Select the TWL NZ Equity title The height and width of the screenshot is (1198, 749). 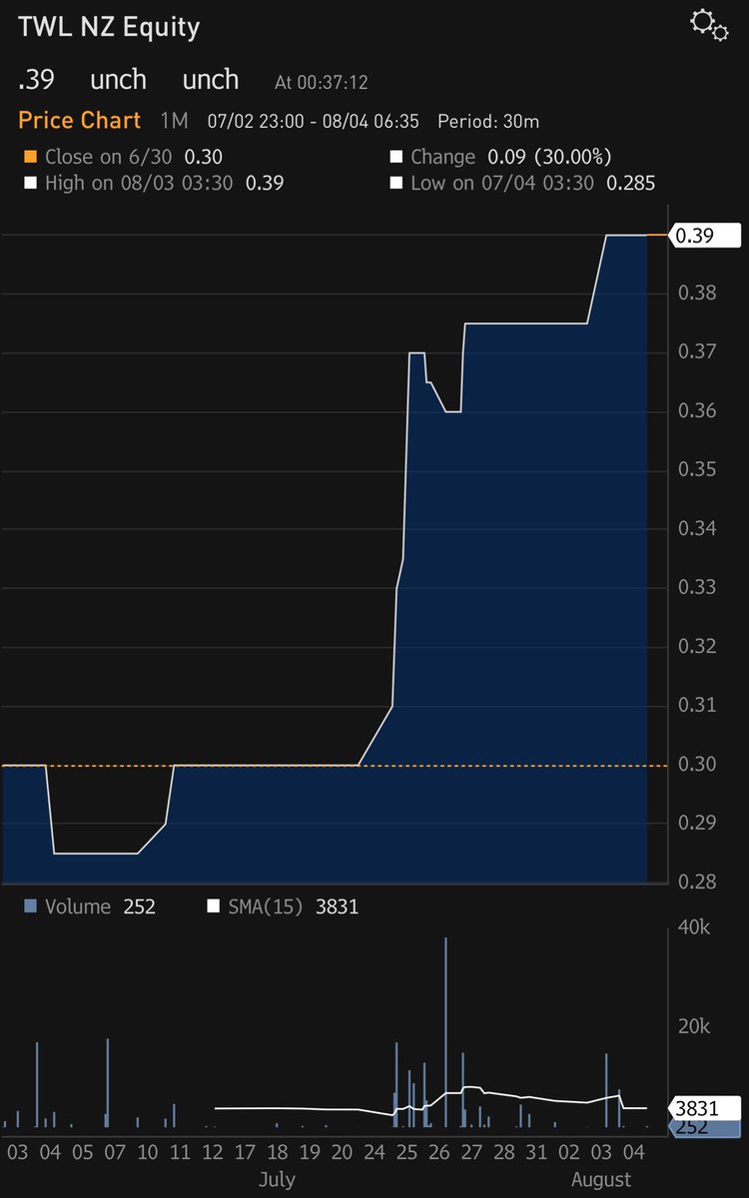pos(109,27)
